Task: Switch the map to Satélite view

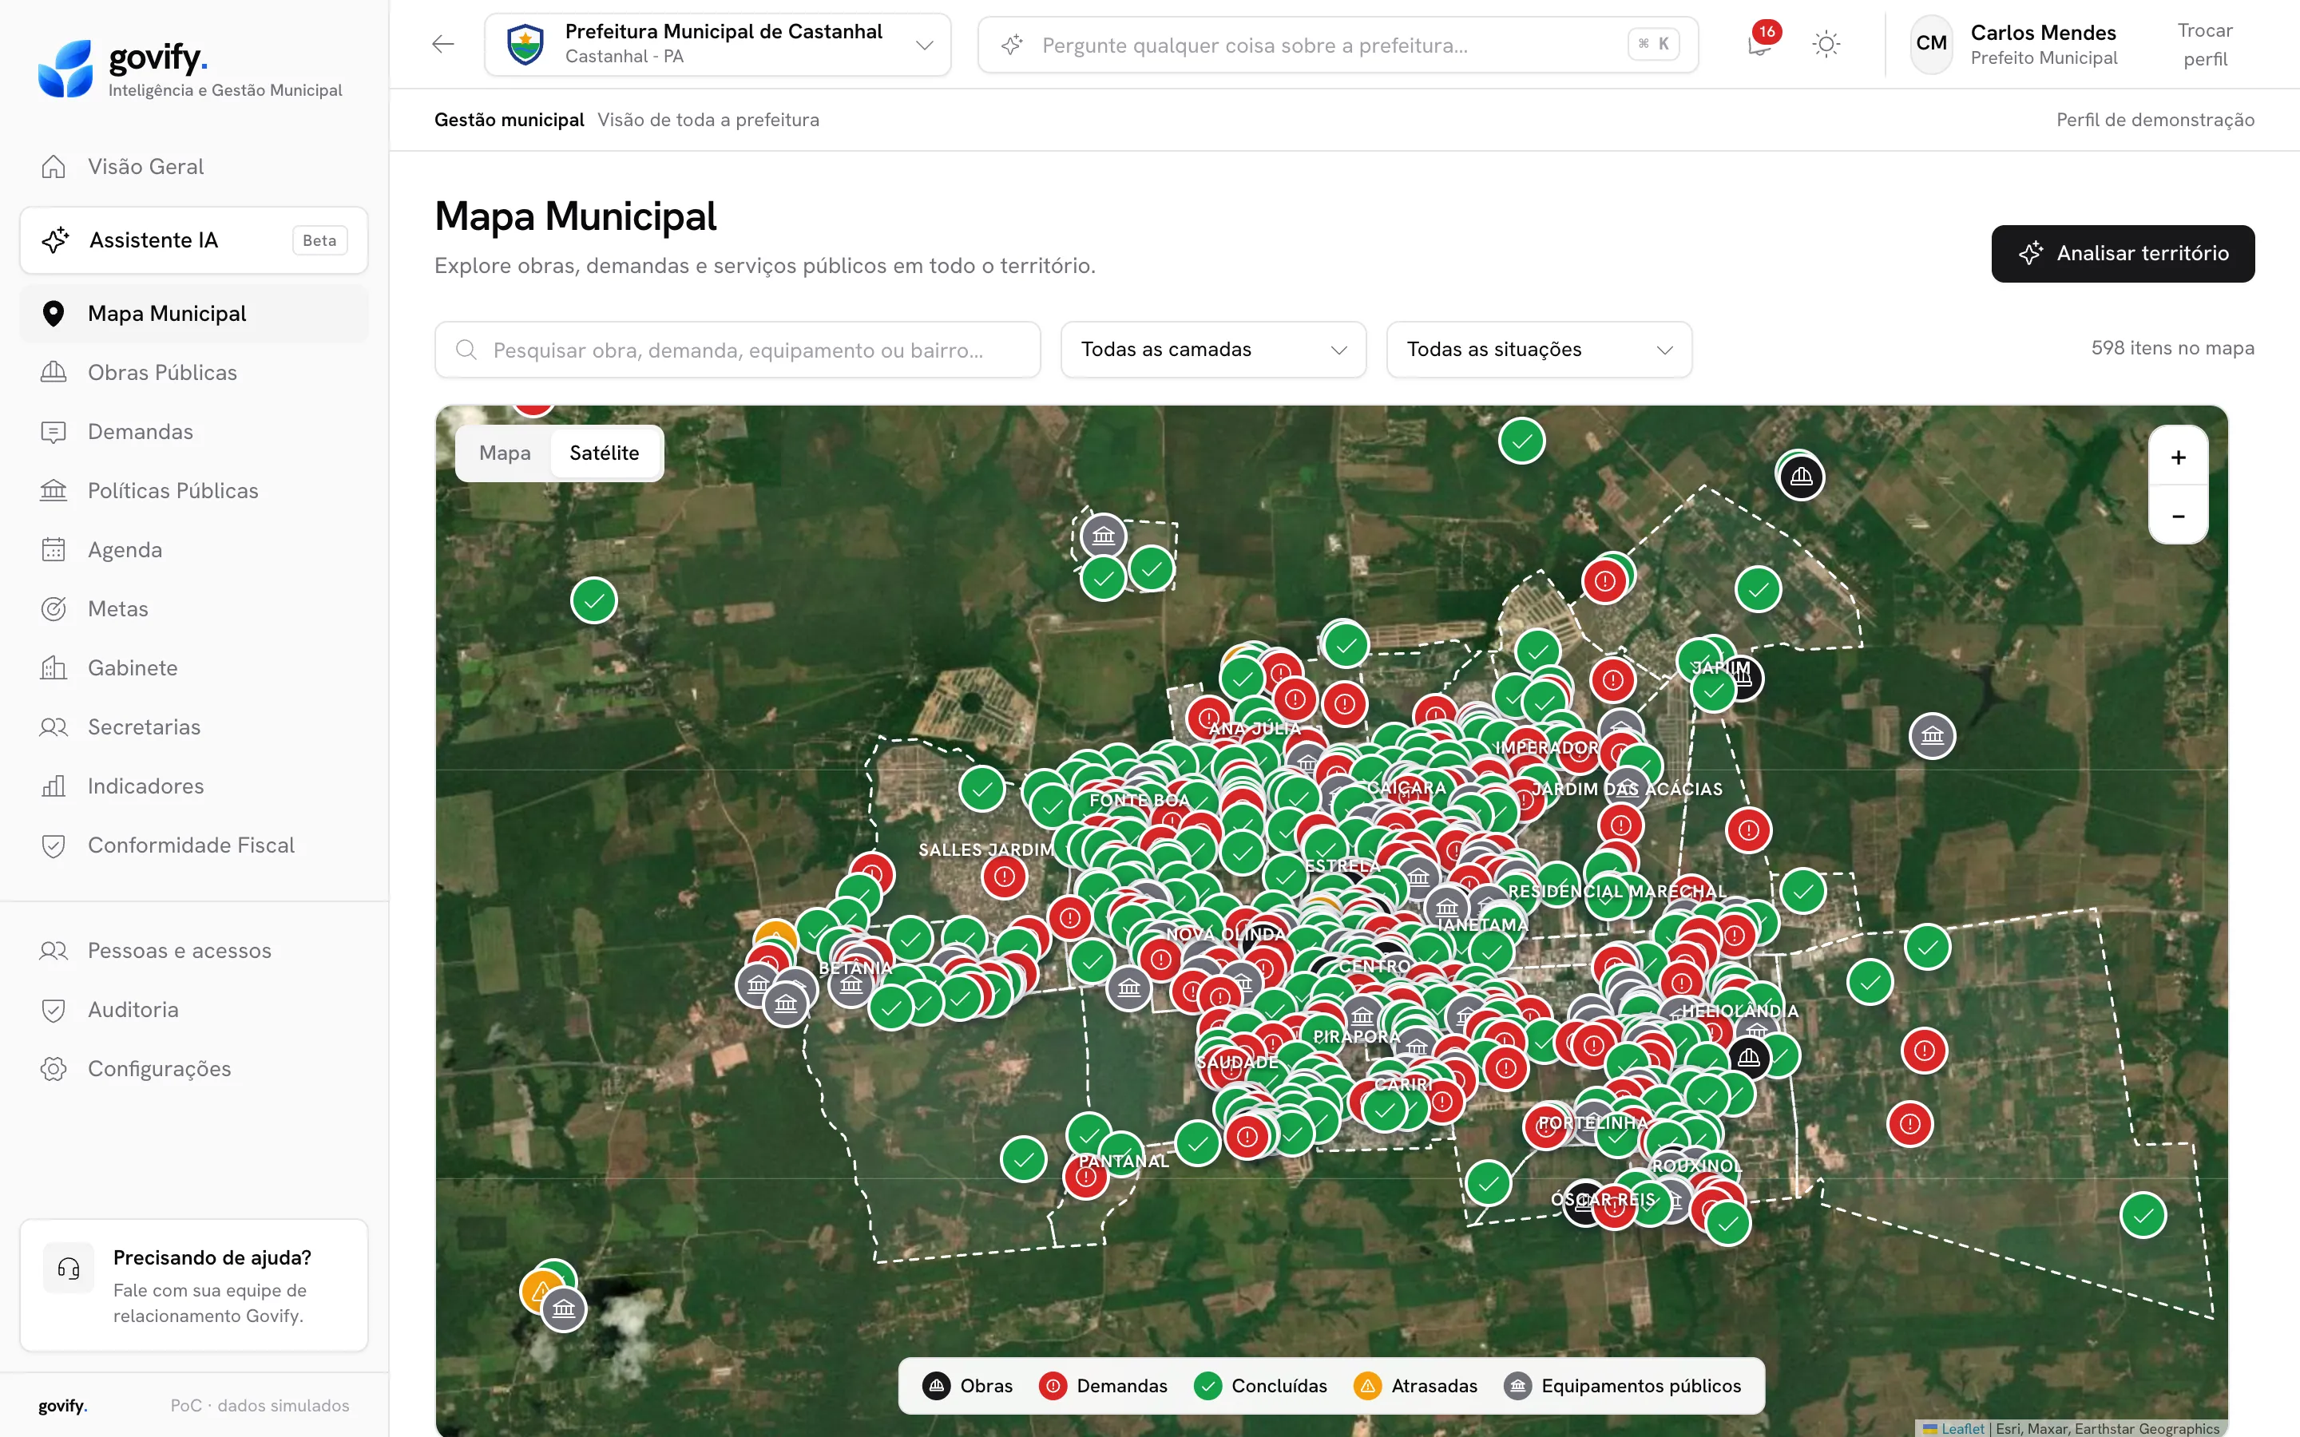Action: tap(605, 453)
